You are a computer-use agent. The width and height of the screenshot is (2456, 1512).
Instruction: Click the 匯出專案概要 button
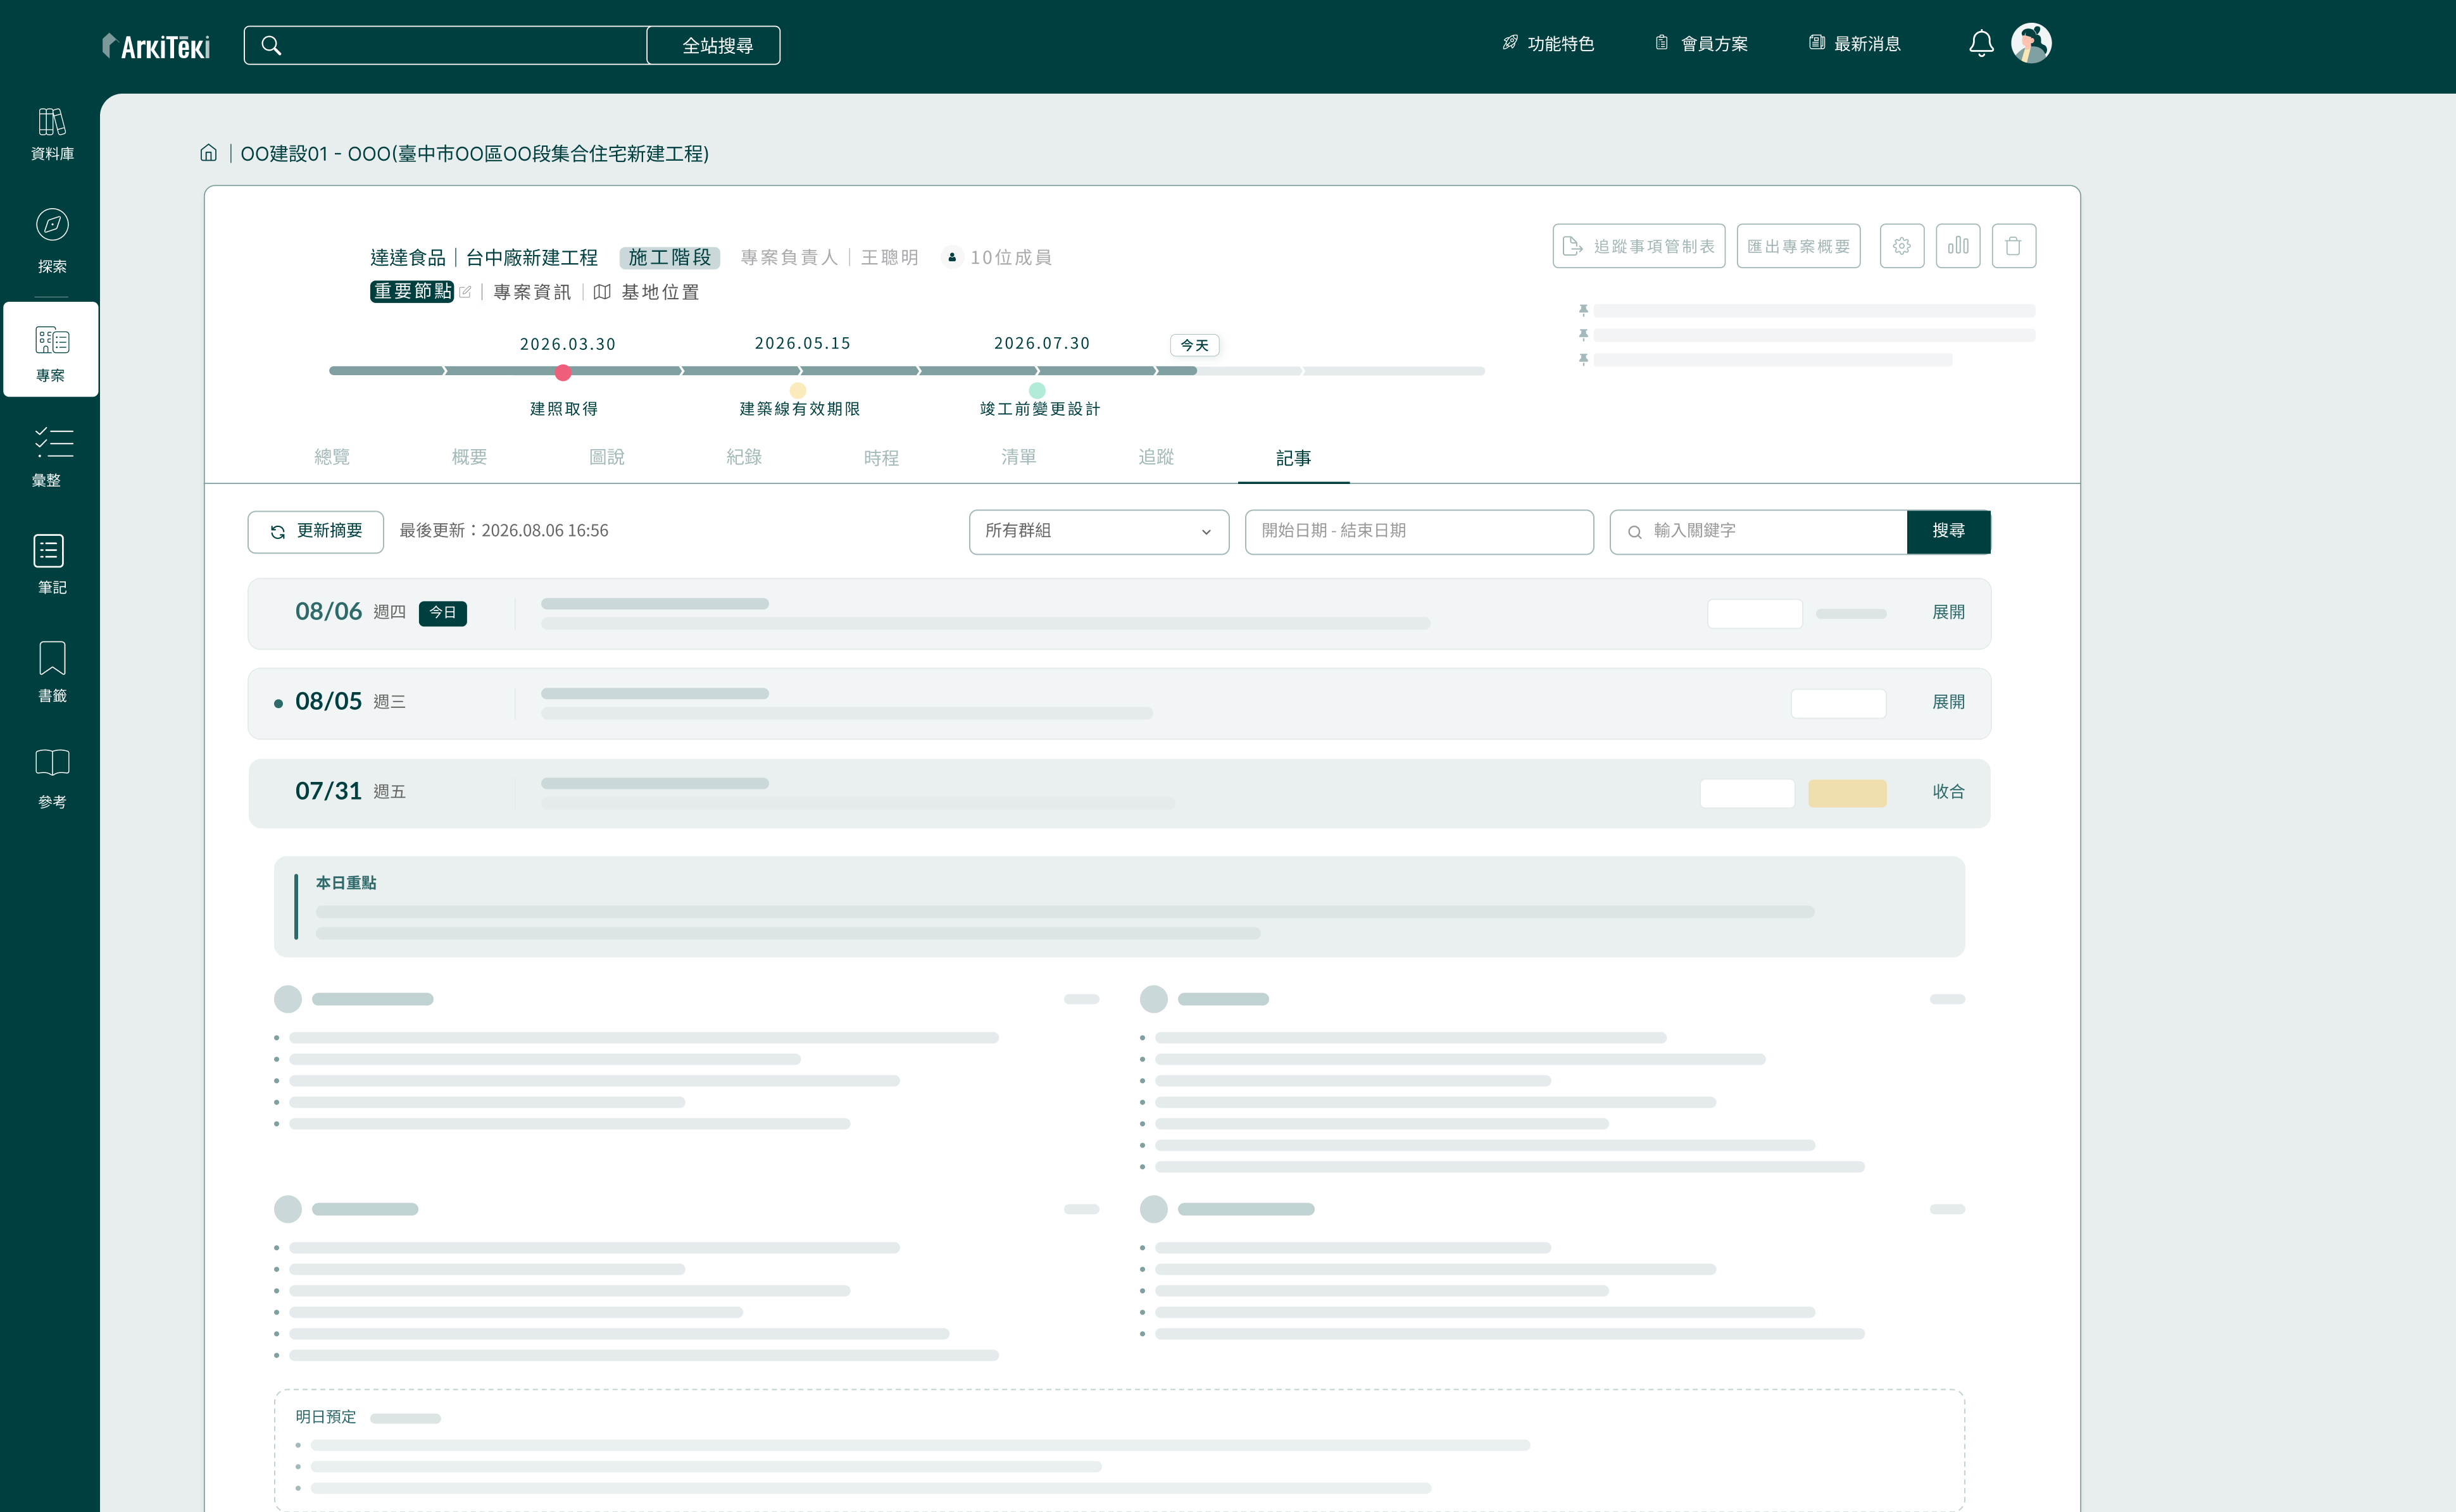(1798, 246)
